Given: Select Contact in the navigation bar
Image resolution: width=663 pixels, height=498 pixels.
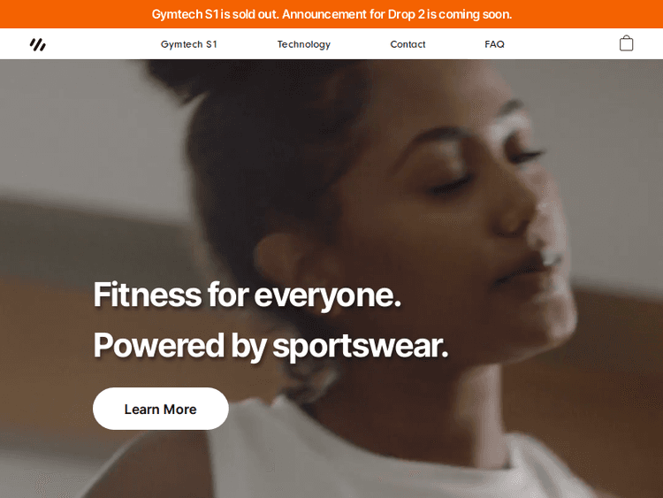Looking at the screenshot, I should (x=408, y=44).
